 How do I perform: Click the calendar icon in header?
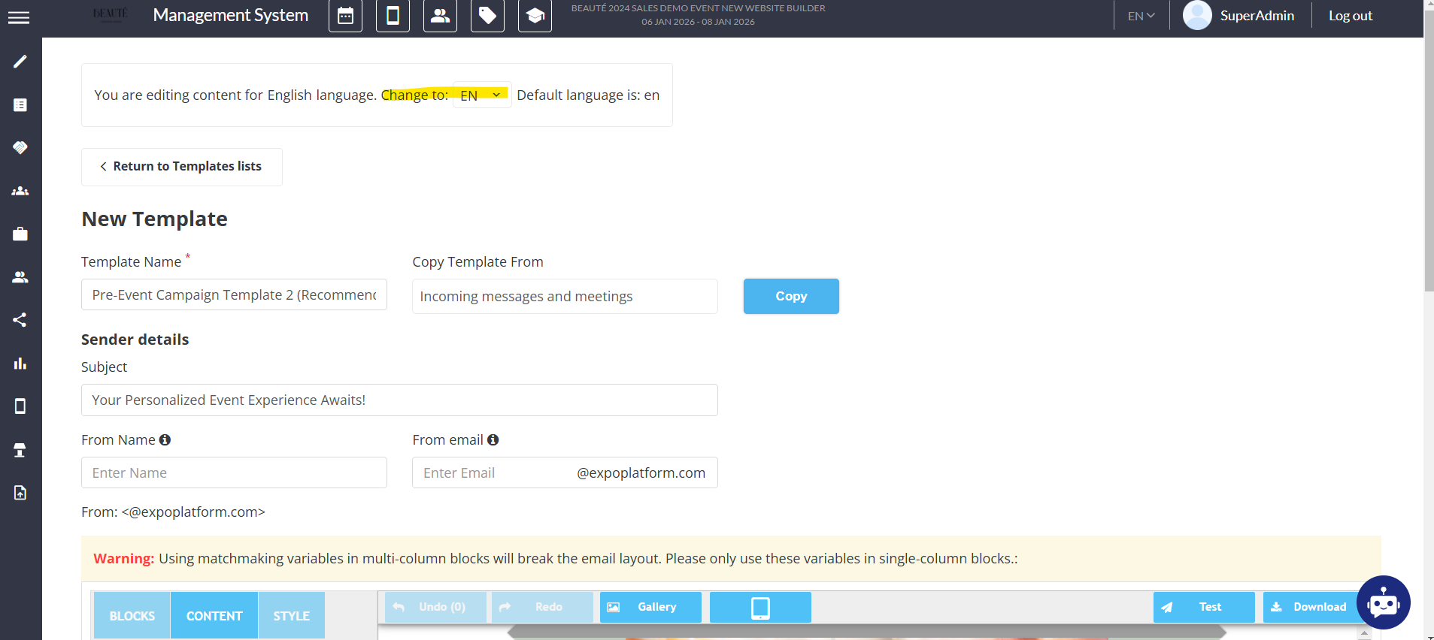pos(345,16)
